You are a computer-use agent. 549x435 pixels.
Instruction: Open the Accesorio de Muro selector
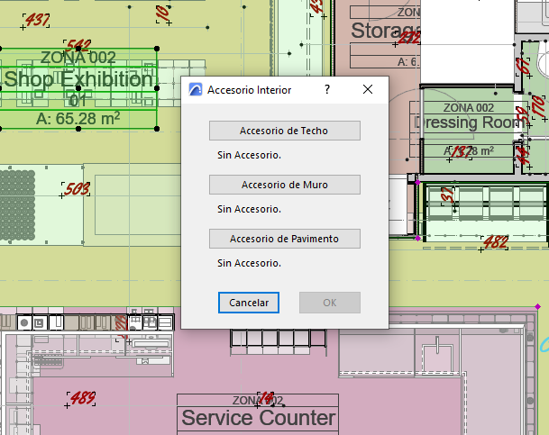(284, 185)
